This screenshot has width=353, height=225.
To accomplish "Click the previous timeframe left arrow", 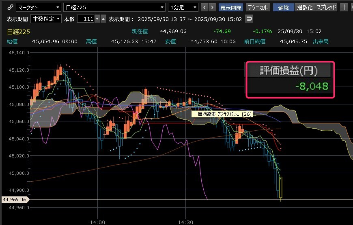I will tap(205, 7).
